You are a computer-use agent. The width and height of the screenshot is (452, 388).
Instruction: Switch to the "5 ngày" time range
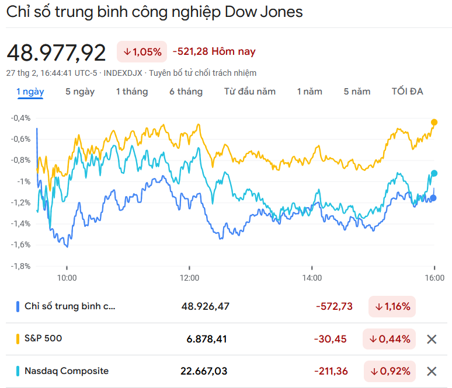80,92
